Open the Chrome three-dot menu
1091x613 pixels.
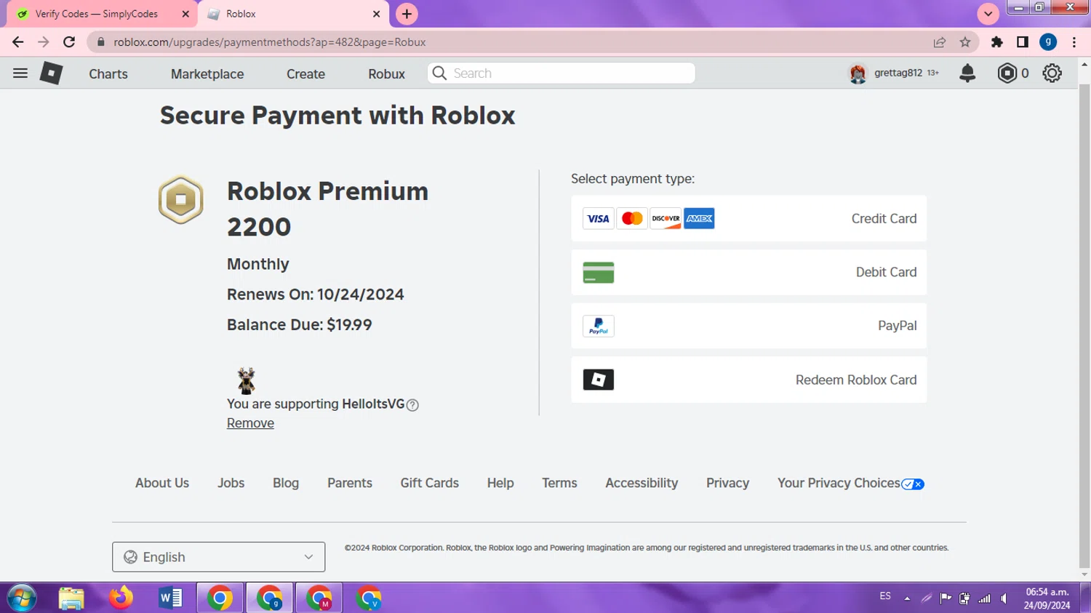pyautogui.click(x=1074, y=42)
